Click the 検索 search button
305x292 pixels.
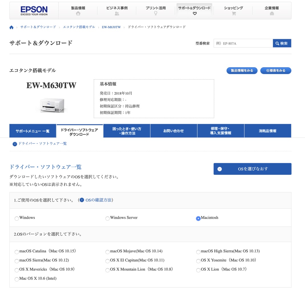(x=282, y=43)
